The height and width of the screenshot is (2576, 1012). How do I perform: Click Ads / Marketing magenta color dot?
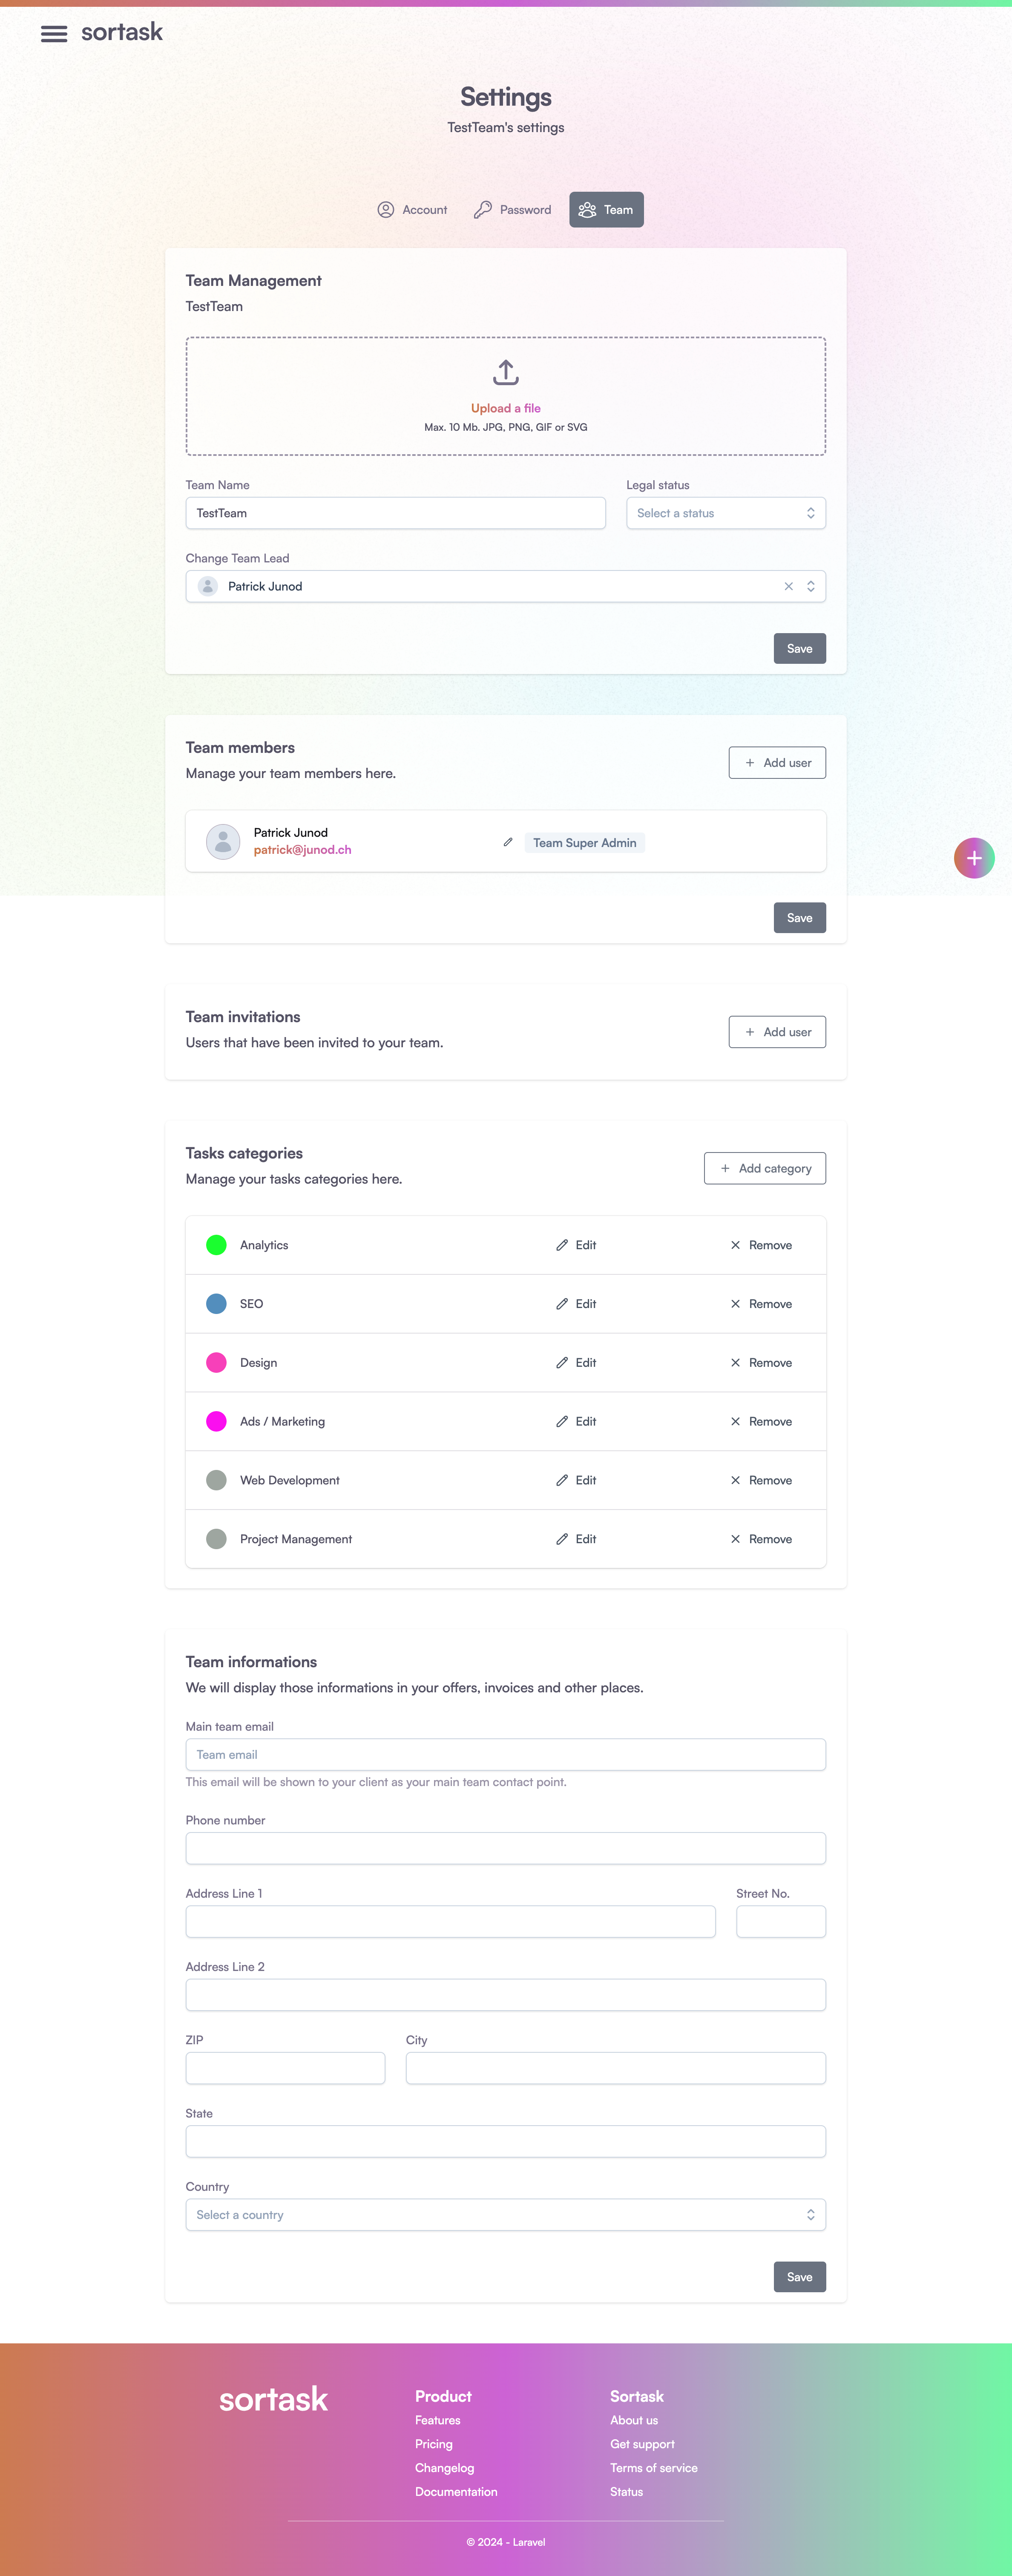[x=216, y=1421]
